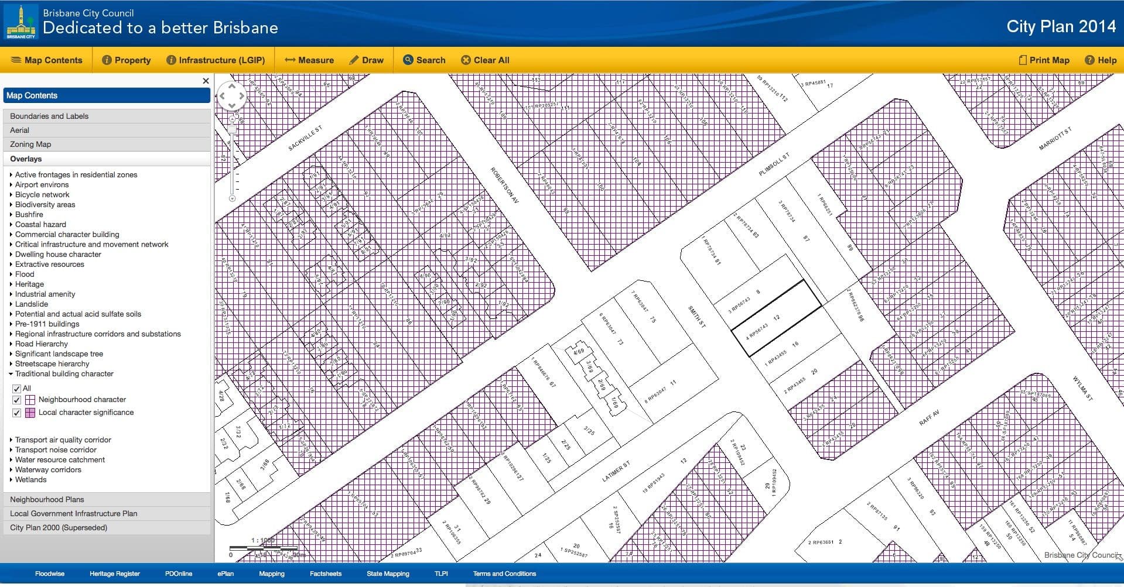The height and width of the screenshot is (587, 1124).
Task: Toggle the All traditional building character checkbox
Action: coord(16,389)
